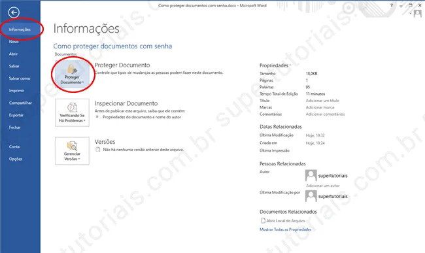Viewport: 425px width, 253px height.
Task: Click the versions document icon beside Não há
Action: click(97, 149)
